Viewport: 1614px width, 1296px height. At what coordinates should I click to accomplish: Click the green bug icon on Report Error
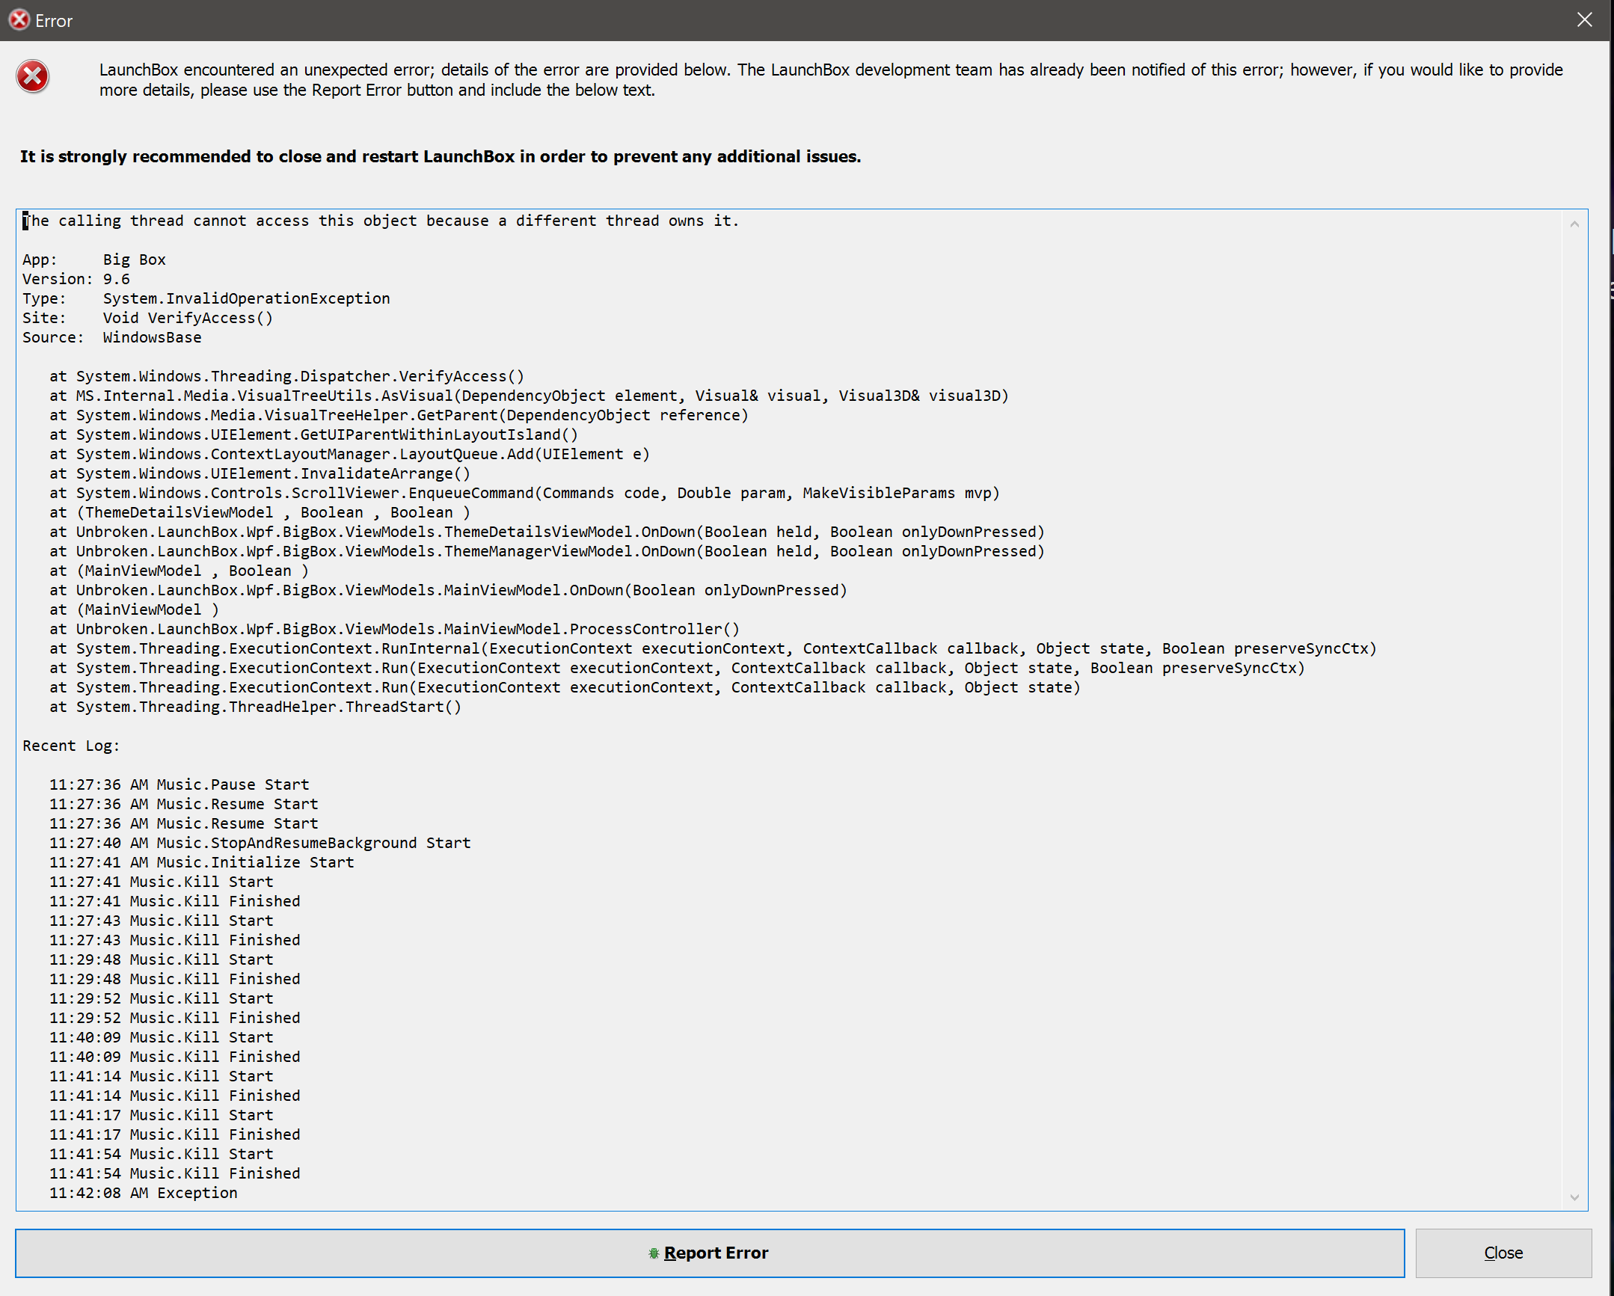654,1253
